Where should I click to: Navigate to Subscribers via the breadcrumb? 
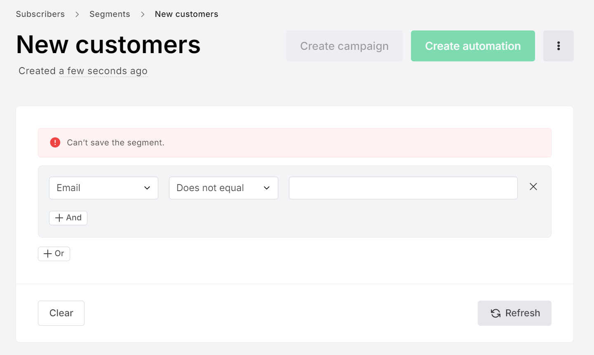click(x=40, y=14)
